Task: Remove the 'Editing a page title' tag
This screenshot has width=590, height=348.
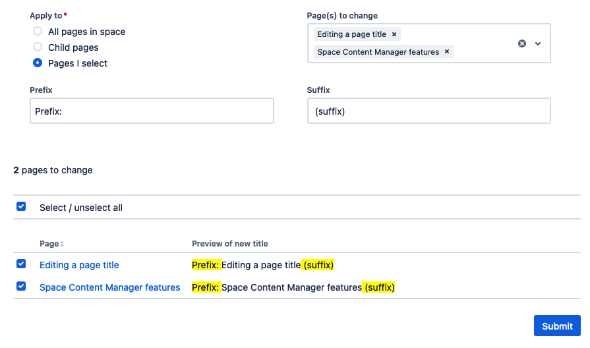Action: click(x=394, y=34)
